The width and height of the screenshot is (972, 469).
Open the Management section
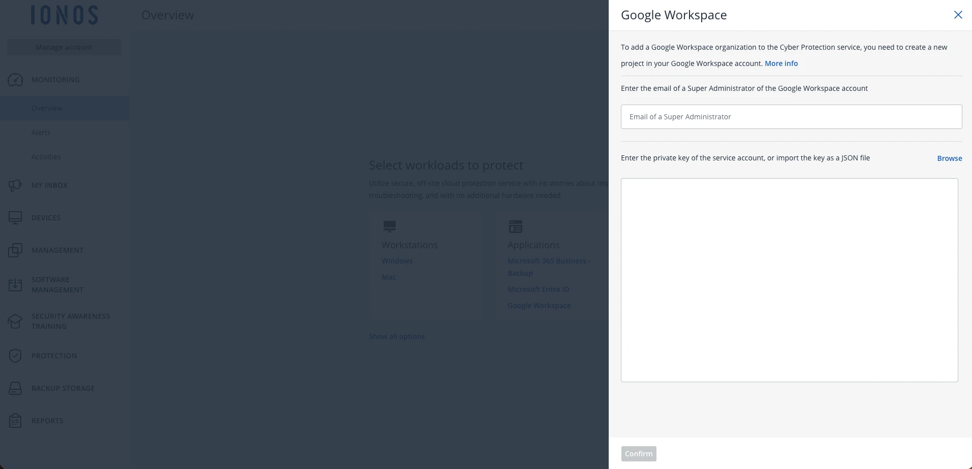(x=57, y=250)
